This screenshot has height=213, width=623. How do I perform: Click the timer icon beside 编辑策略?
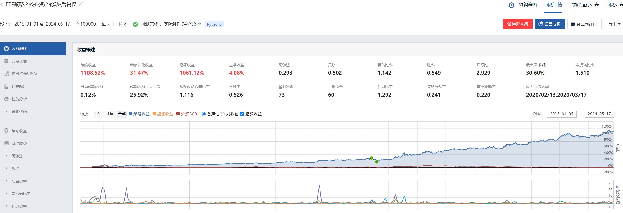coord(511,5)
